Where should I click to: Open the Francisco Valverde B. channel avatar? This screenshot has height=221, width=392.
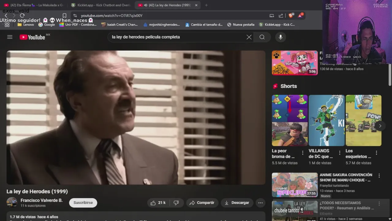12,203
